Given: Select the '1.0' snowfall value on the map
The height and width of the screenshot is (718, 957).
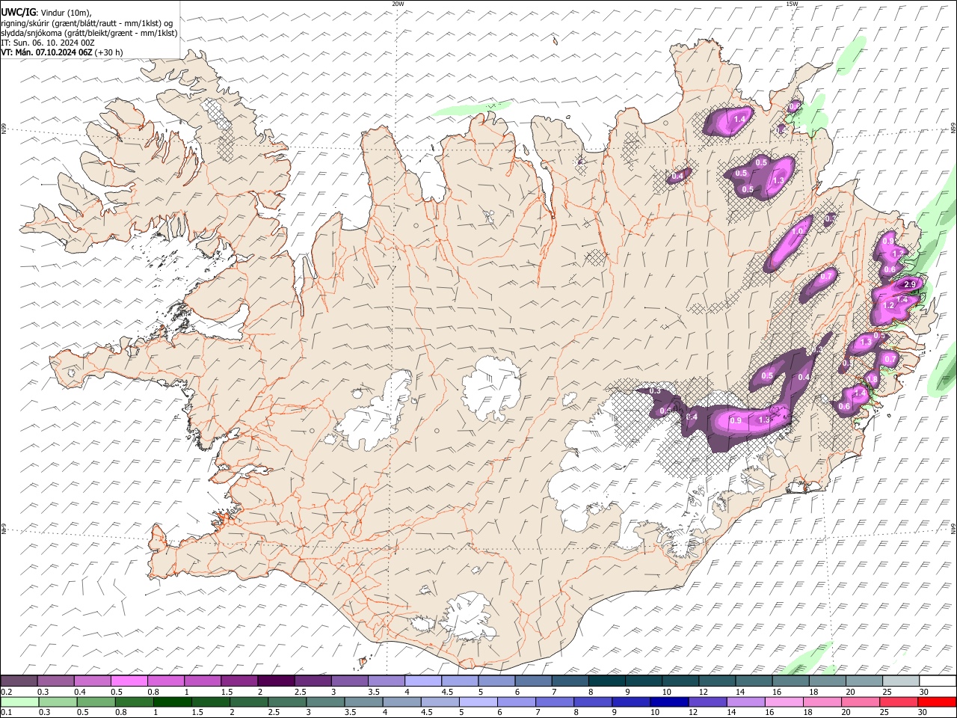Looking at the screenshot, I should click(x=798, y=232).
